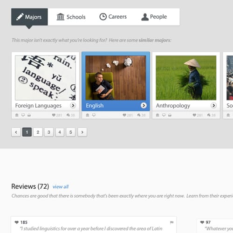Open the 'view all' reviews link
The width and height of the screenshot is (233, 233).
pyautogui.click(x=61, y=187)
